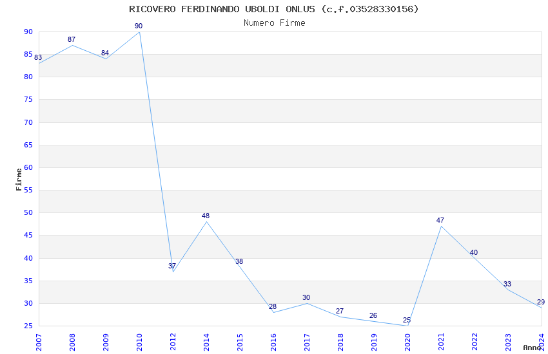Click the y-axis value 80
The image size is (548, 354).
[x=28, y=77]
